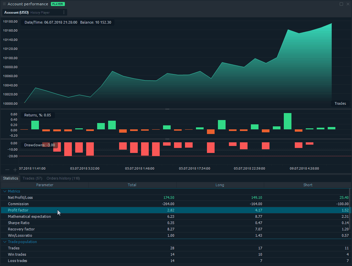
Task: Click the statistics table vertical scrollbar
Action: (x=350, y=208)
